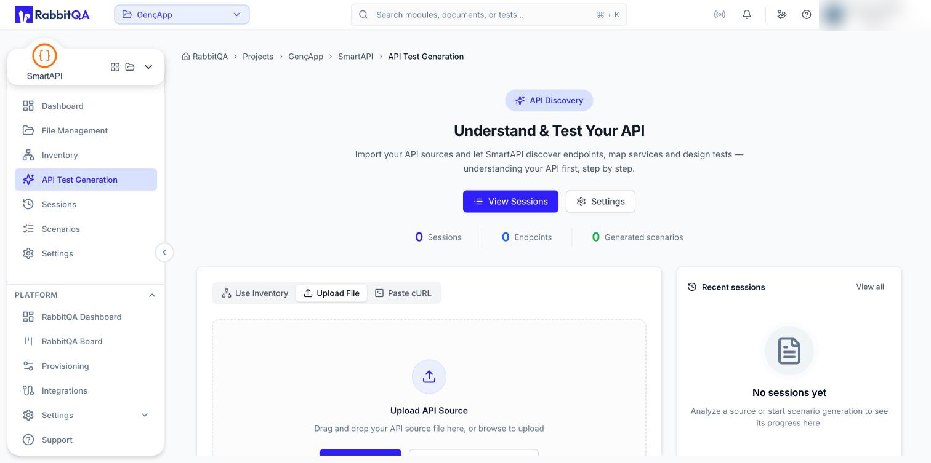
Task: Select API Test Generation in sidebar
Action: (x=86, y=180)
